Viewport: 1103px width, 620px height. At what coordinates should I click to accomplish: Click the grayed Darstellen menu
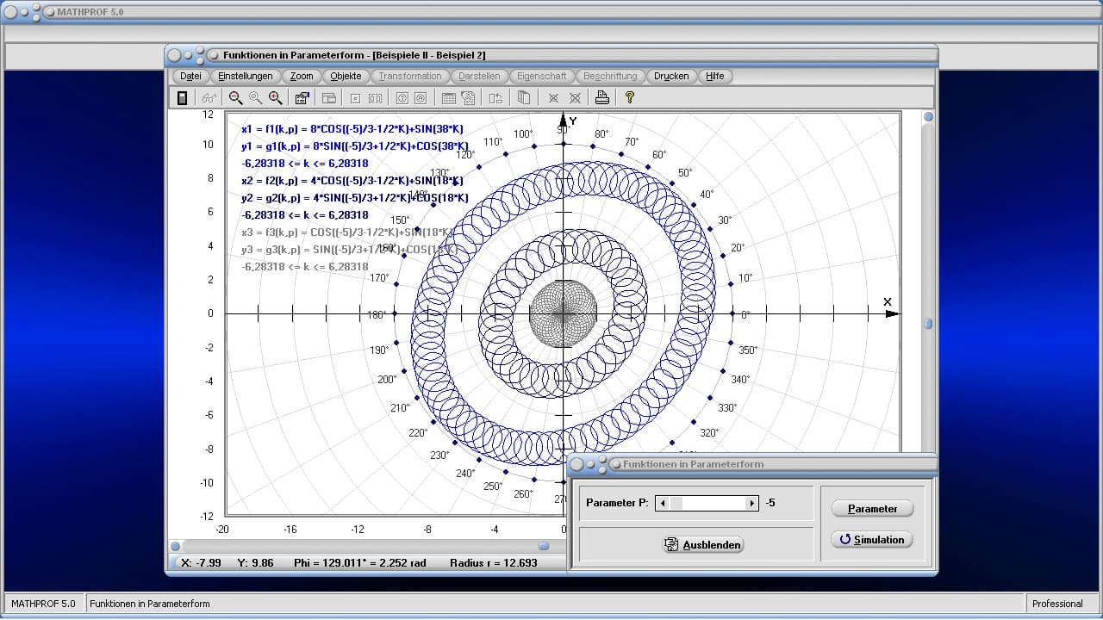[x=479, y=76]
